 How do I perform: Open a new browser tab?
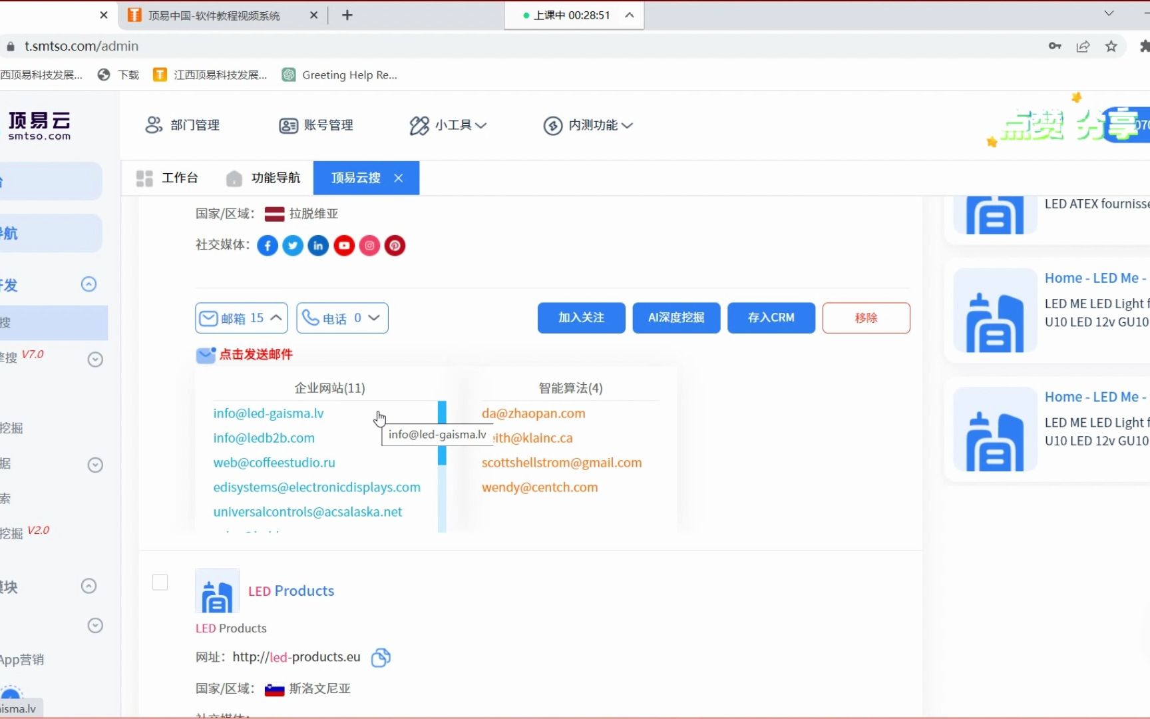pos(347,15)
